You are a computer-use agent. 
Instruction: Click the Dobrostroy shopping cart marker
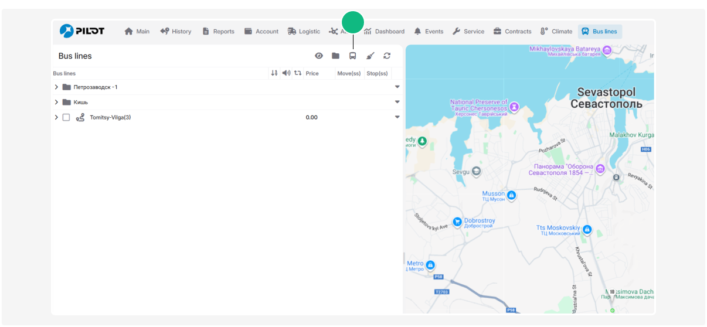click(x=457, y=222)
